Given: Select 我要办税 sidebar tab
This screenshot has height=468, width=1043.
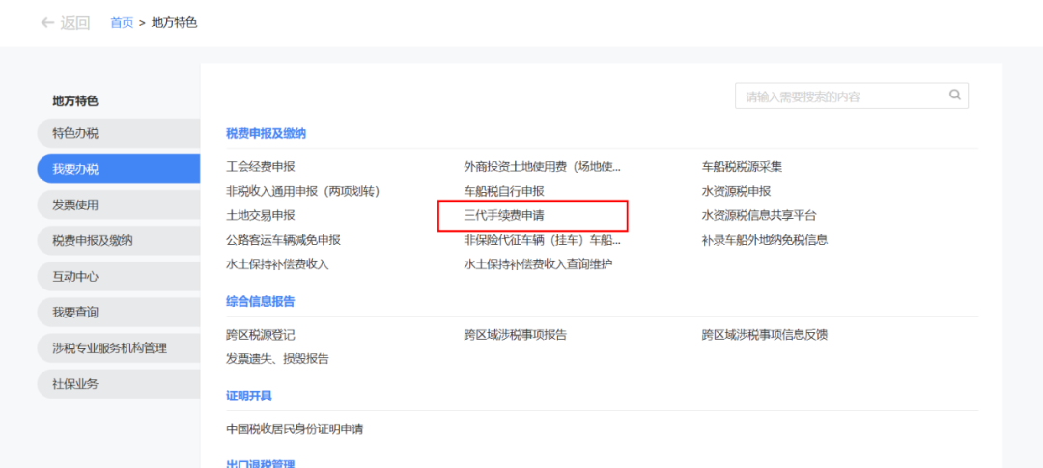Looking at the screenshot, I should pyautogui.click(x=75, y=169).
